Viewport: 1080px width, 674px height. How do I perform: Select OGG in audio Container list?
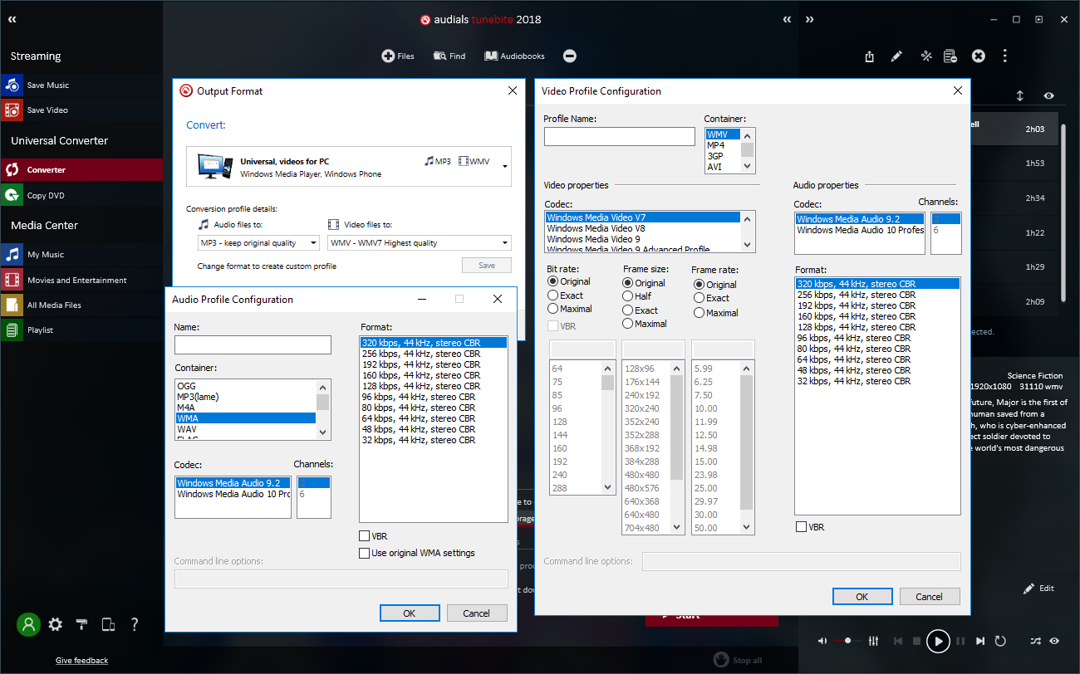point(245,386)
